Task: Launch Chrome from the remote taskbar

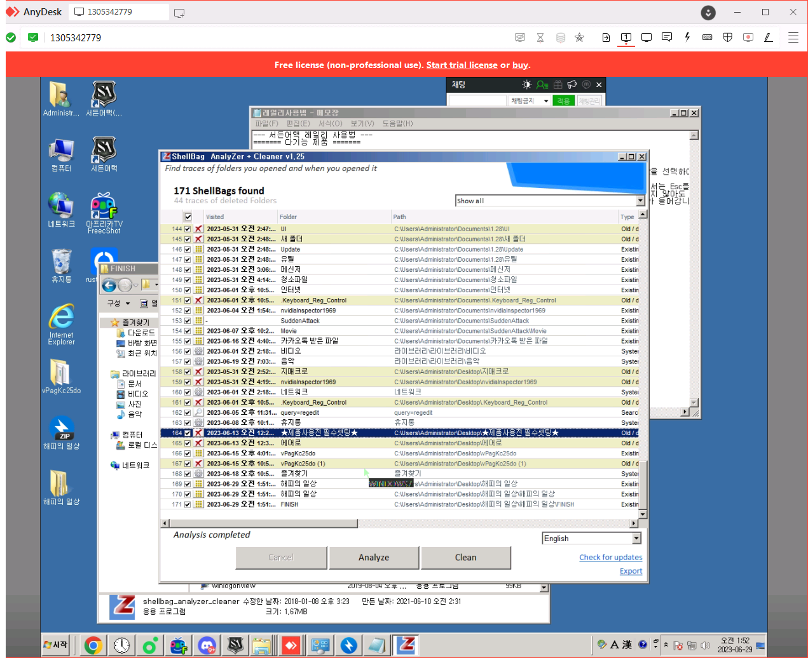Action: pos(93,645)
